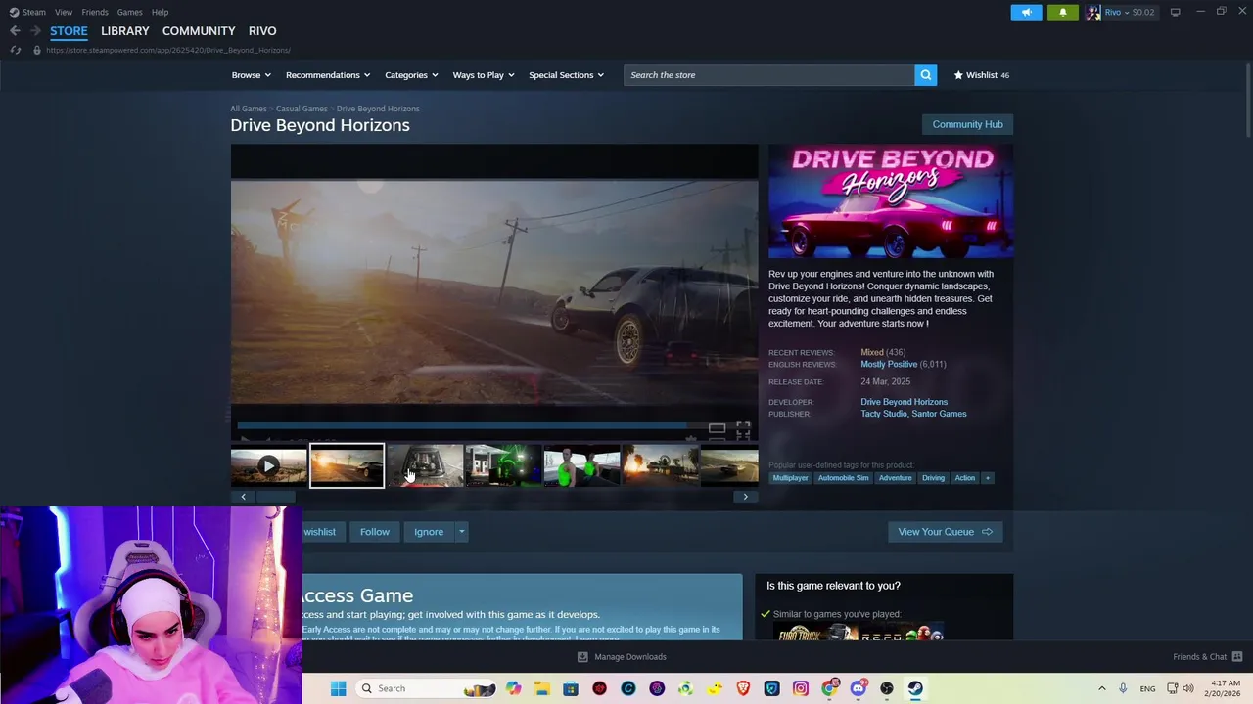
Task: Click the microphone tray icon
Action: (x=1123, y=688)
